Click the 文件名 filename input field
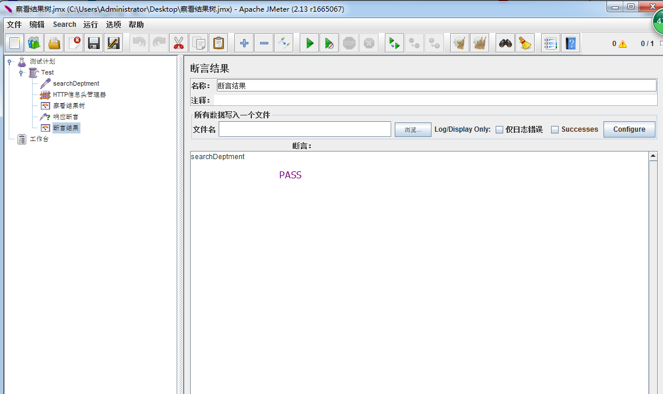This screenshot has width=663, height=394. 305,129
